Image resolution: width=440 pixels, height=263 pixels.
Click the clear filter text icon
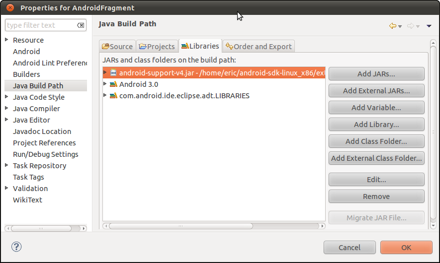(81, 25)
